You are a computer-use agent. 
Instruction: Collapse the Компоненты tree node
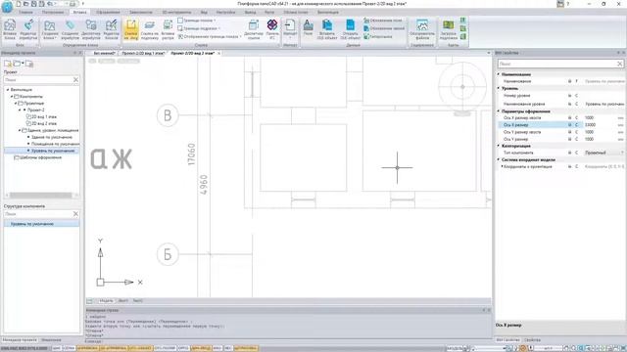click(12, 97)
